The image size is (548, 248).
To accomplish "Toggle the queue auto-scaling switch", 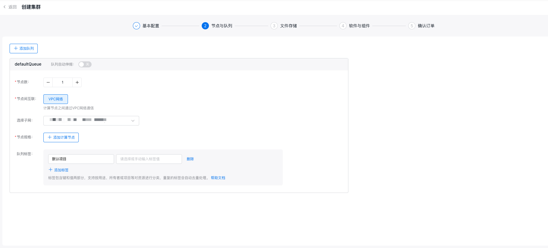I will (x=85, y=64).
